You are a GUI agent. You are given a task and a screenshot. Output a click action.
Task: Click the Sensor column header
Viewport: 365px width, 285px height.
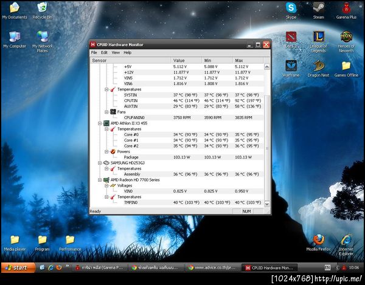[130, 60]
